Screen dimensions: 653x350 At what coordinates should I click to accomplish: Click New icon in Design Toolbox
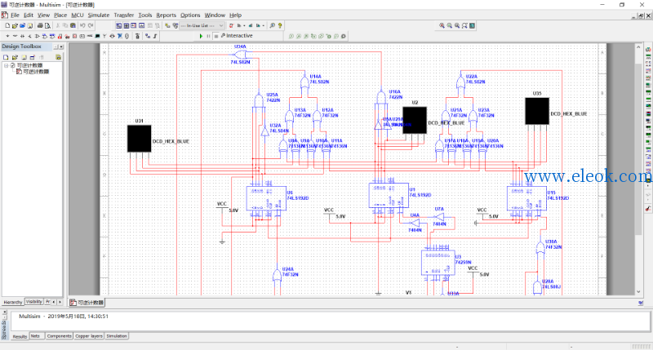pos(6,57)
